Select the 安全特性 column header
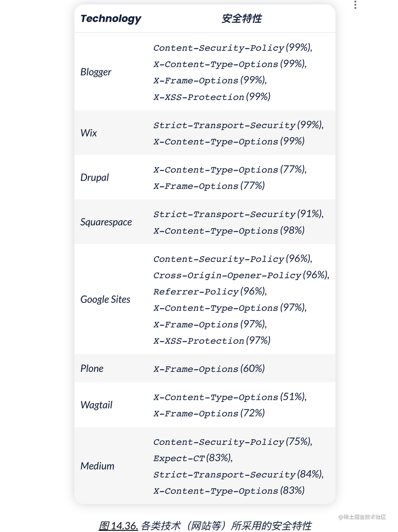 point(241,19)
